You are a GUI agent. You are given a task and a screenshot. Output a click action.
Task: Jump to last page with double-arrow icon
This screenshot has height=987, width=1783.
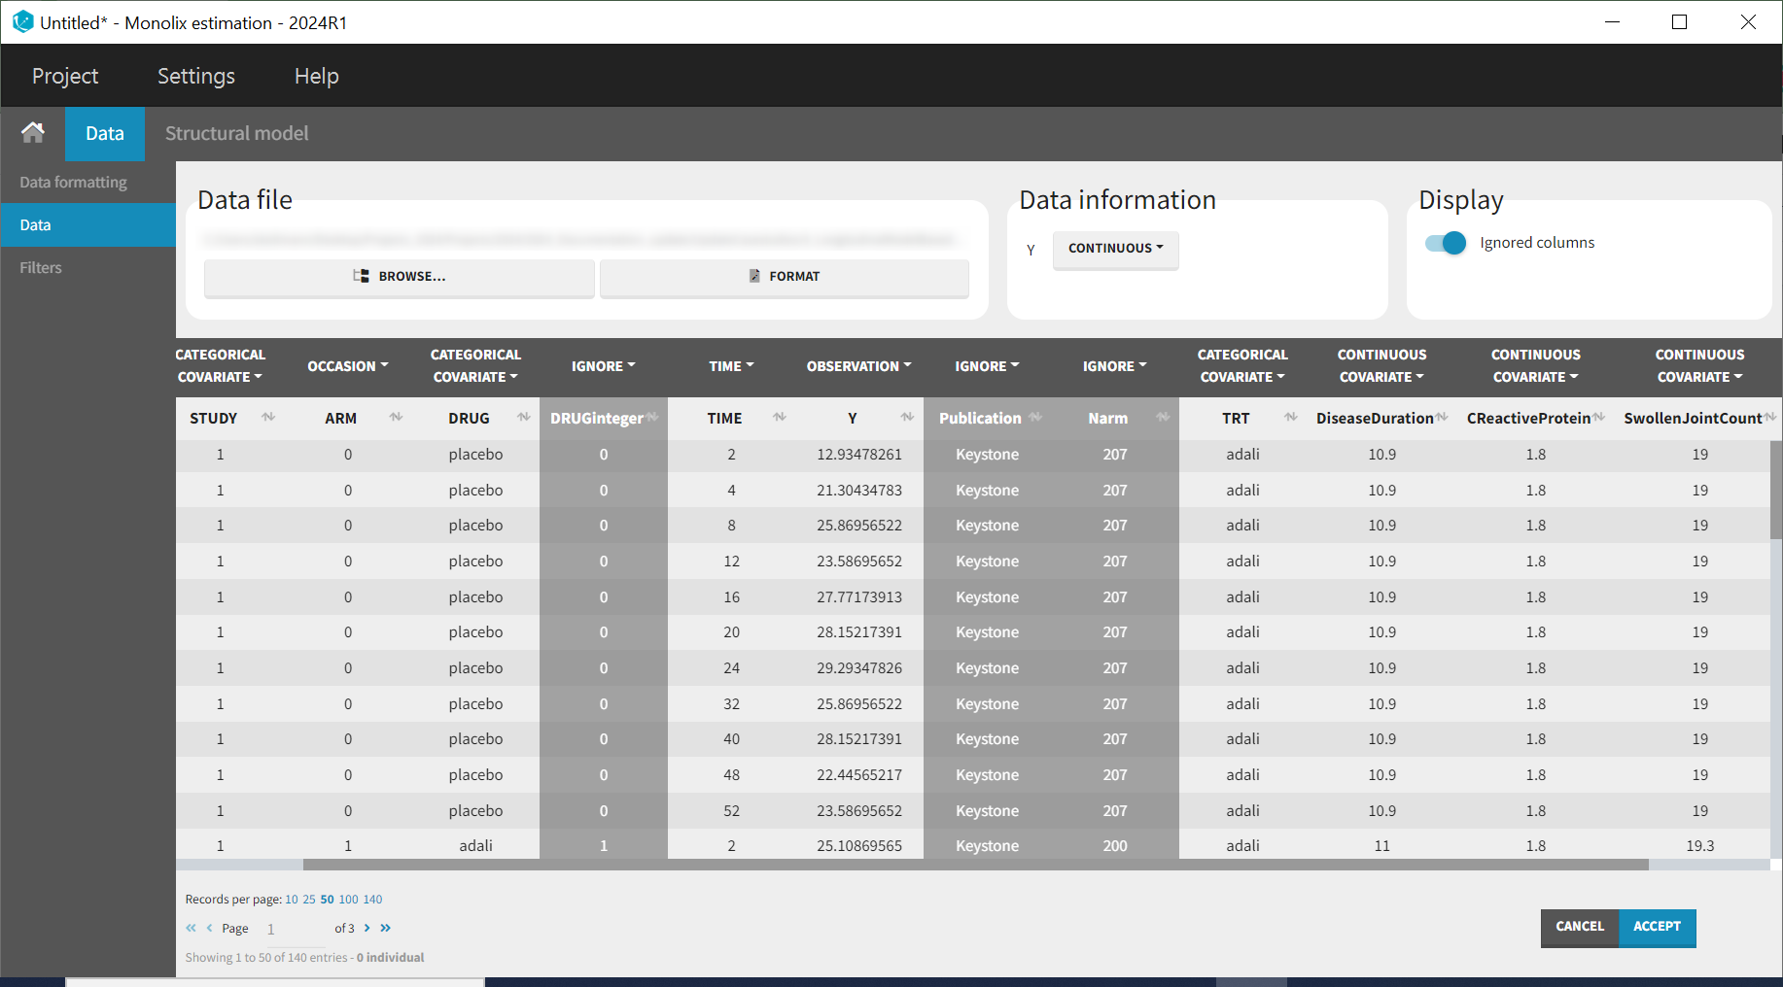[x=386, y=928]
